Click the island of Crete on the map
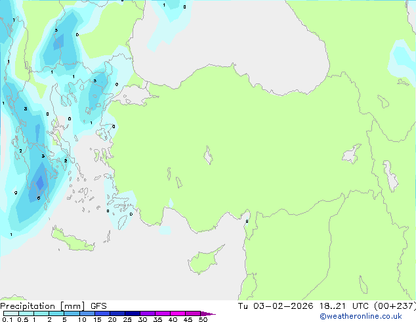The height and width of the screenshot is (322, 416). (73, 240)
